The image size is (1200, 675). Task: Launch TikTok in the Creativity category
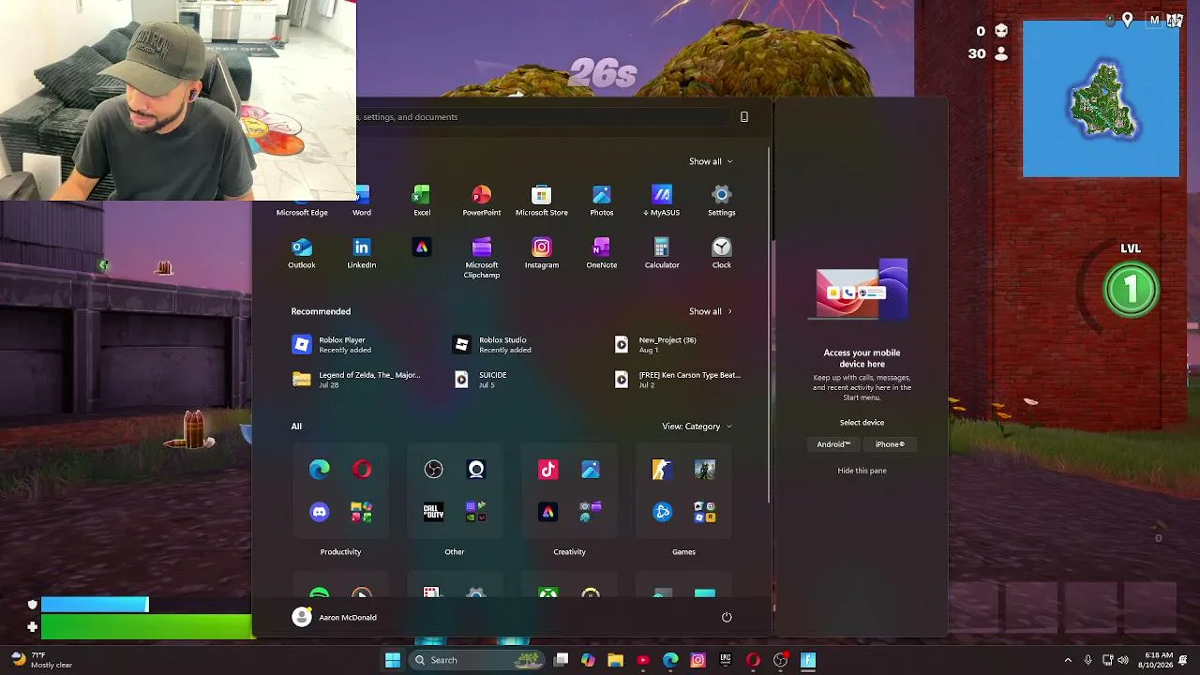point(548,470)
